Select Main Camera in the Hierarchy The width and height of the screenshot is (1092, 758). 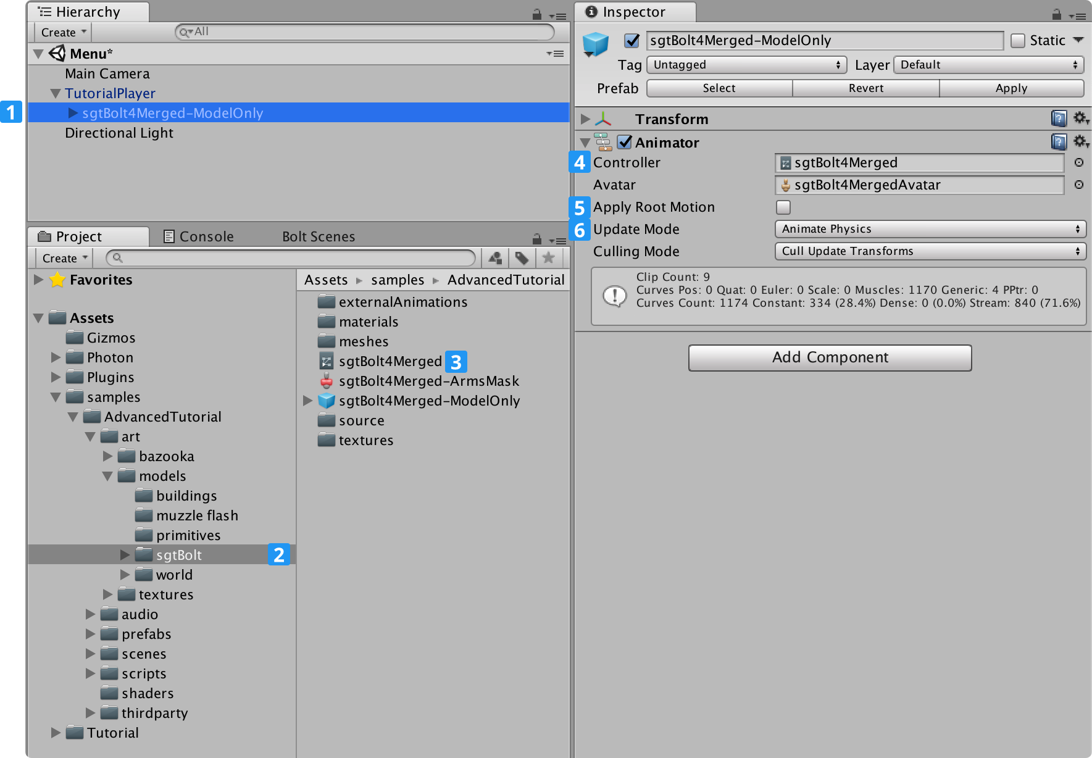pos(107,73)
